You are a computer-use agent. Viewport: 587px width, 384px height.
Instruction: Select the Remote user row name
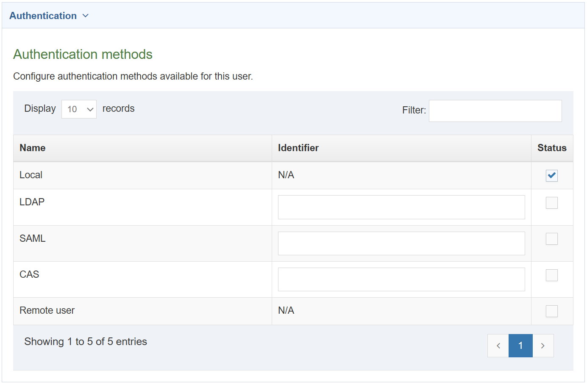[47, 310]
